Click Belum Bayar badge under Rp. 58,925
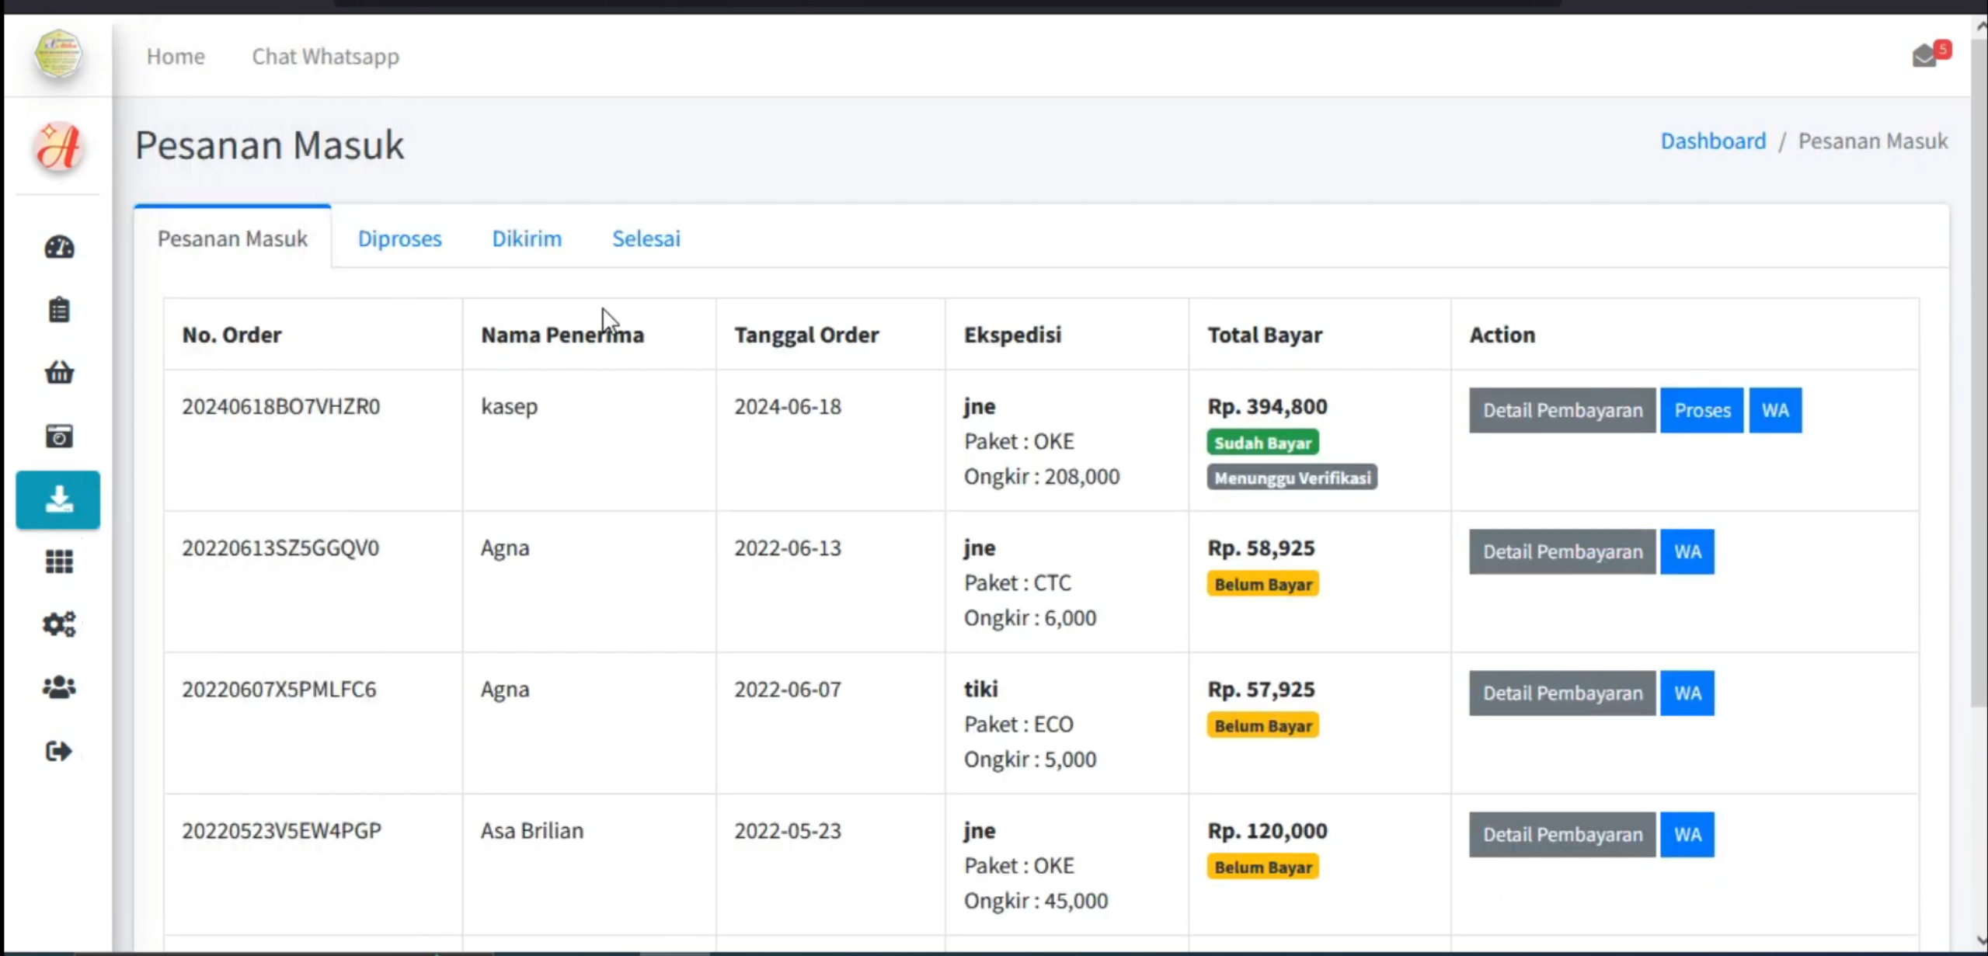 pos(1262,584)
